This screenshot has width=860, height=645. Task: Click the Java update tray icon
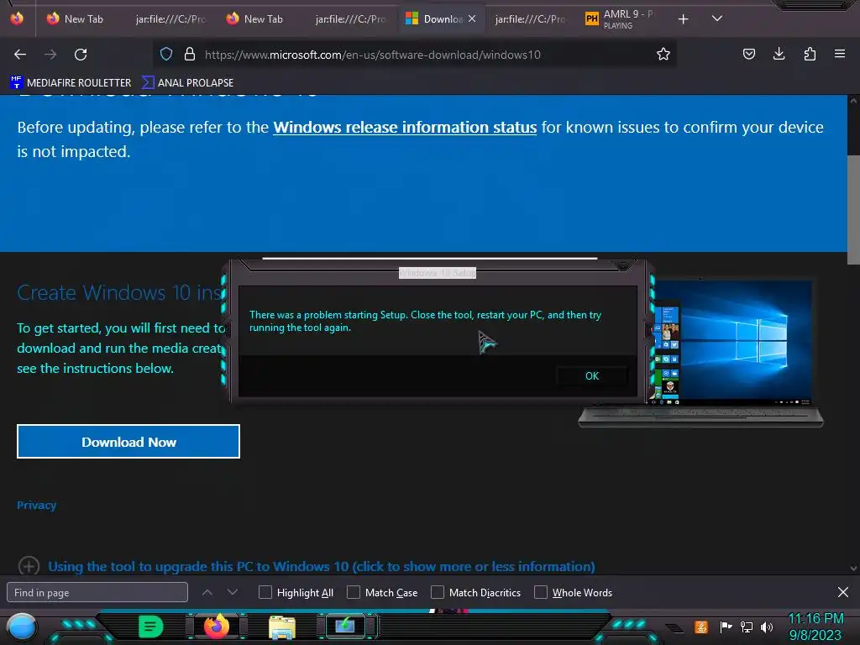[x=701, y=627]
